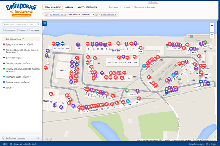Open the Товары на базе tab
220x146 pixels.
point(53,7)
